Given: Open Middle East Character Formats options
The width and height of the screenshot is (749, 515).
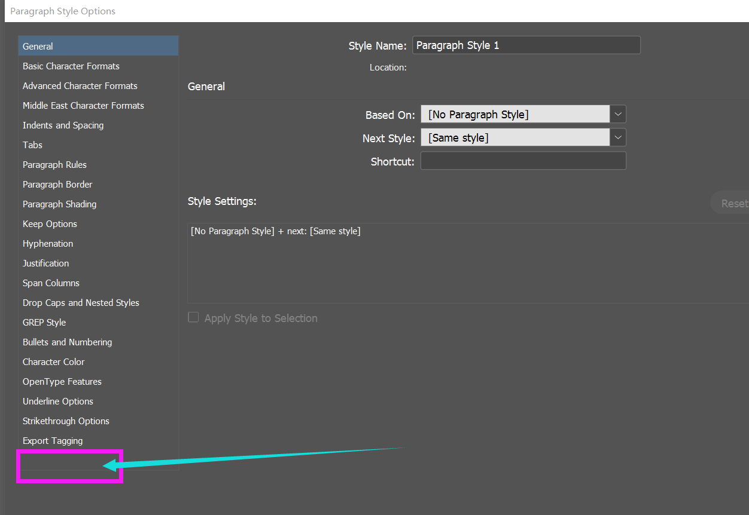Looking at the screenshot, I should 83,105.
